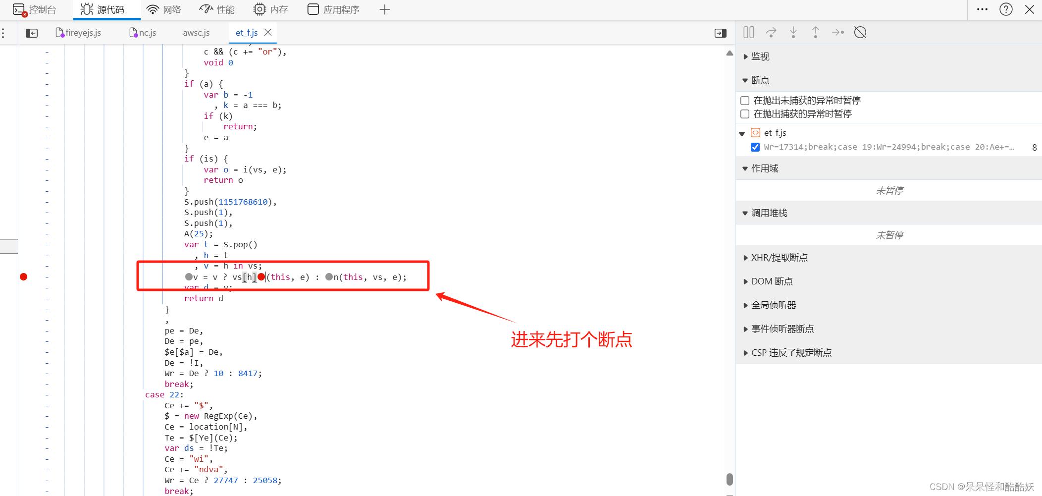
Task: Enable 在抛出捕获的异常时暂停 checkbox
Action: click(745, 114)
